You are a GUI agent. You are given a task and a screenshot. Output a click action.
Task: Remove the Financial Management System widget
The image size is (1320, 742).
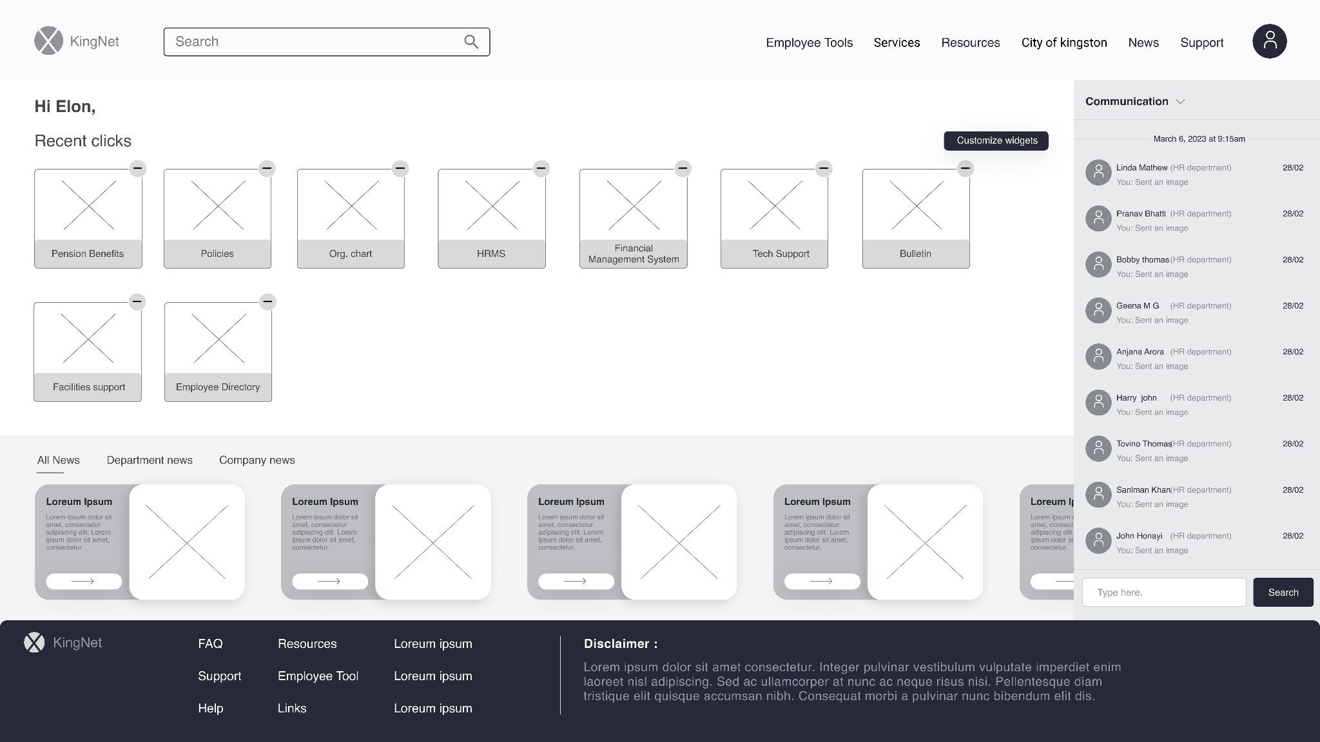pos(683,169)
